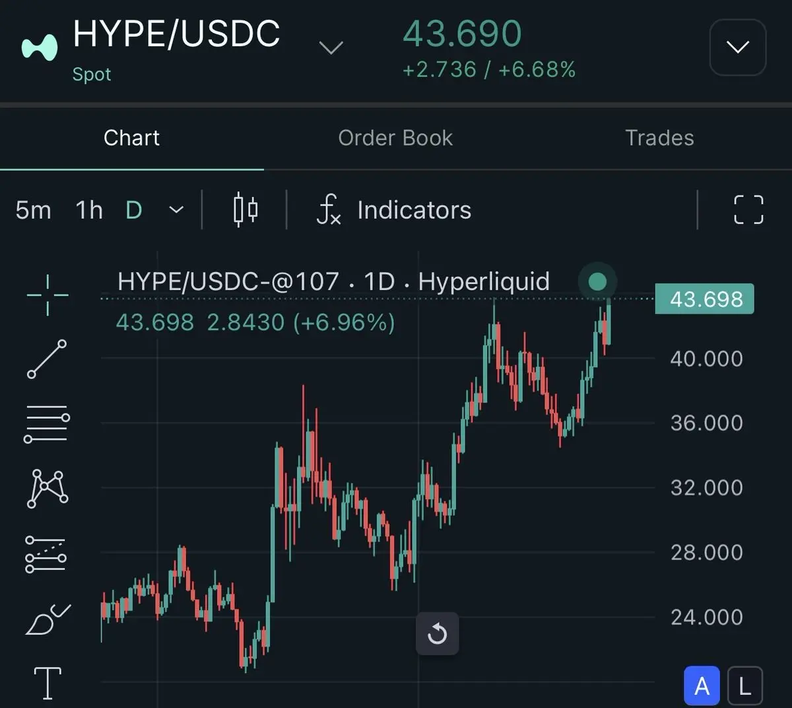Switch to the Chart tab
Screen dimensions: 792x708
[x=132, y=138]
